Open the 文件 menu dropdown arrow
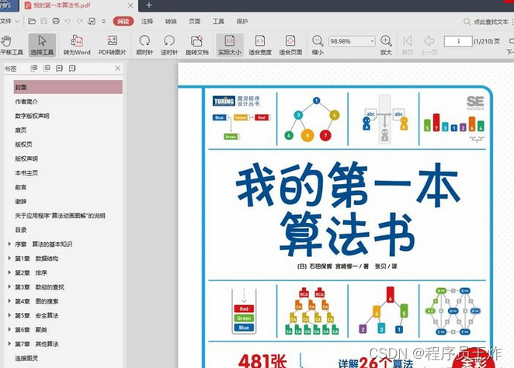 pyautogui.click(x=17, y=21)
